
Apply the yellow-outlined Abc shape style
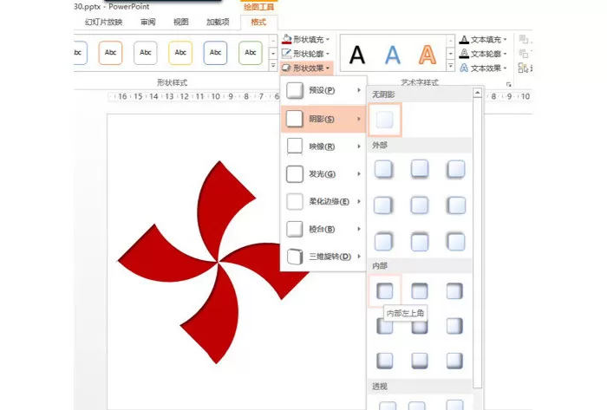(180, 53)
